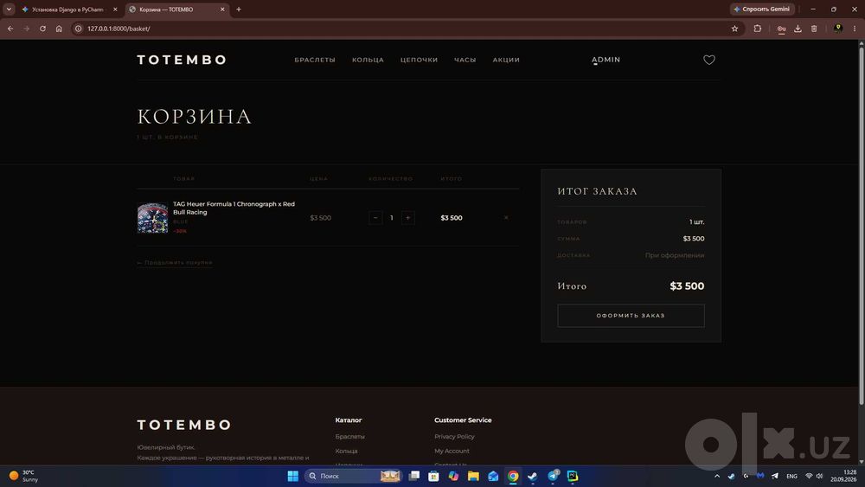Viewport: 865px width, 487px height.
Task: Open the password manager key icon
Action: pos(781,29)
